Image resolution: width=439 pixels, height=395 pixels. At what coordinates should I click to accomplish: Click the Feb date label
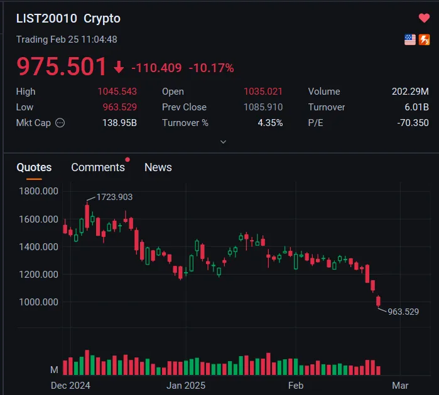tap(296, 386)
